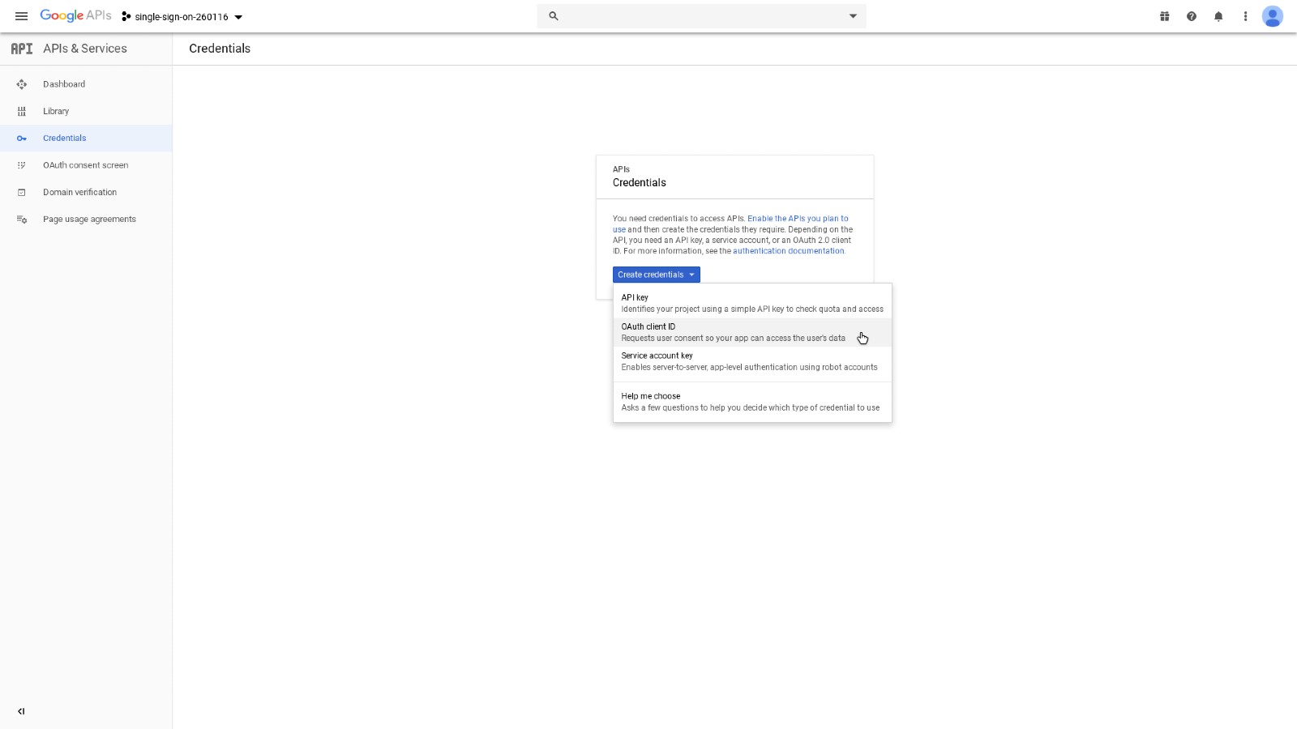Screen dimensions: 1297x729
Task: View notifications via the bell icon
Action: [x=1218, y=16]
